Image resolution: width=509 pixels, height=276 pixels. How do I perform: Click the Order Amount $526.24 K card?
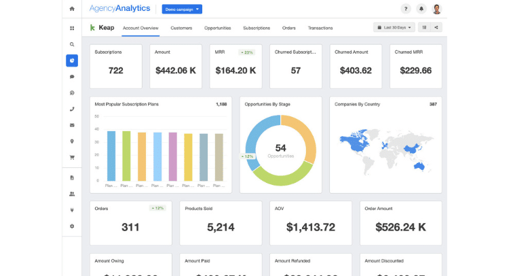401,223
